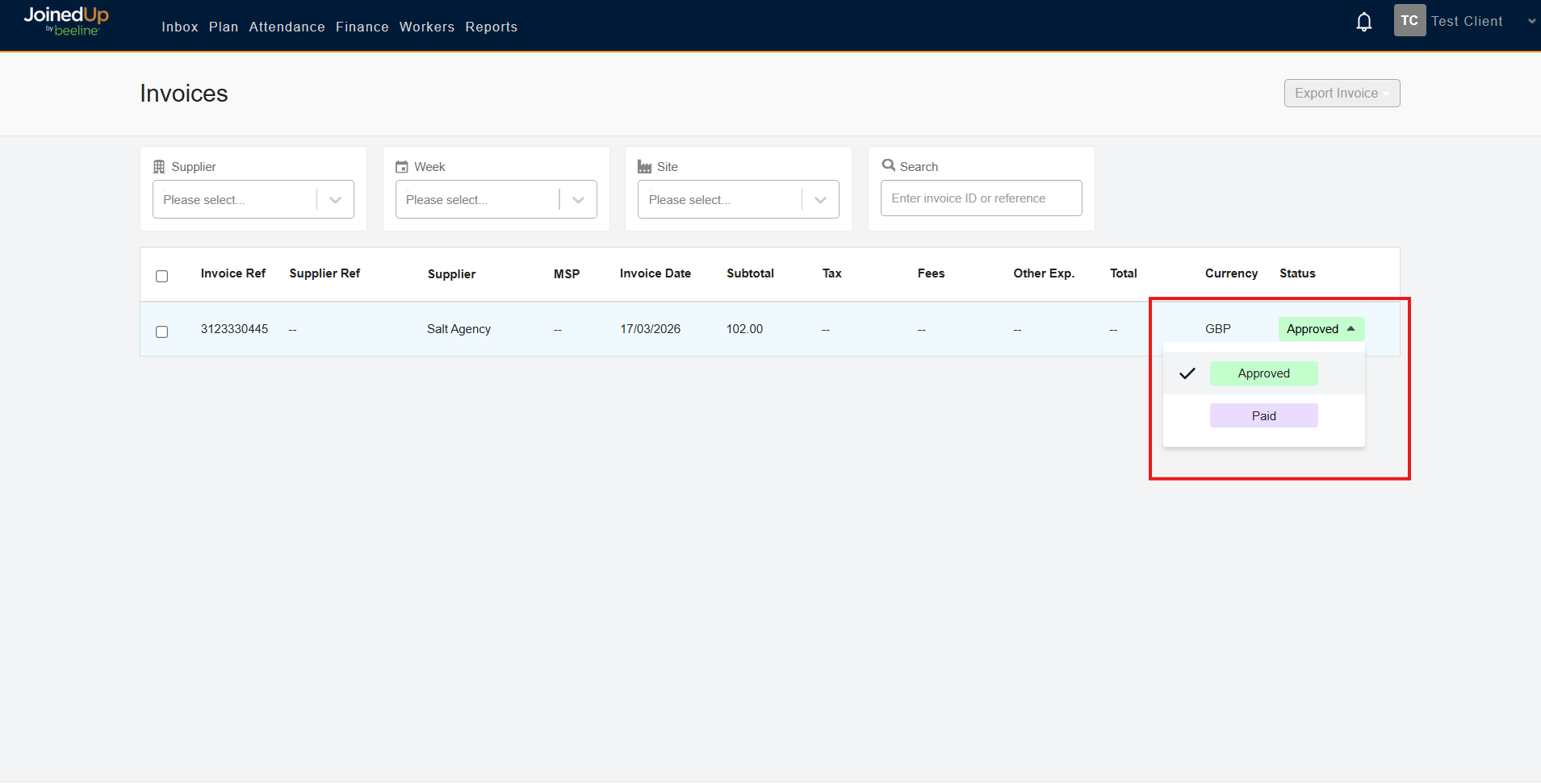The width and height of the screenshot is (1541, 784).
Task: Click the TC user avatar
Action: [x=1409, y=21]
